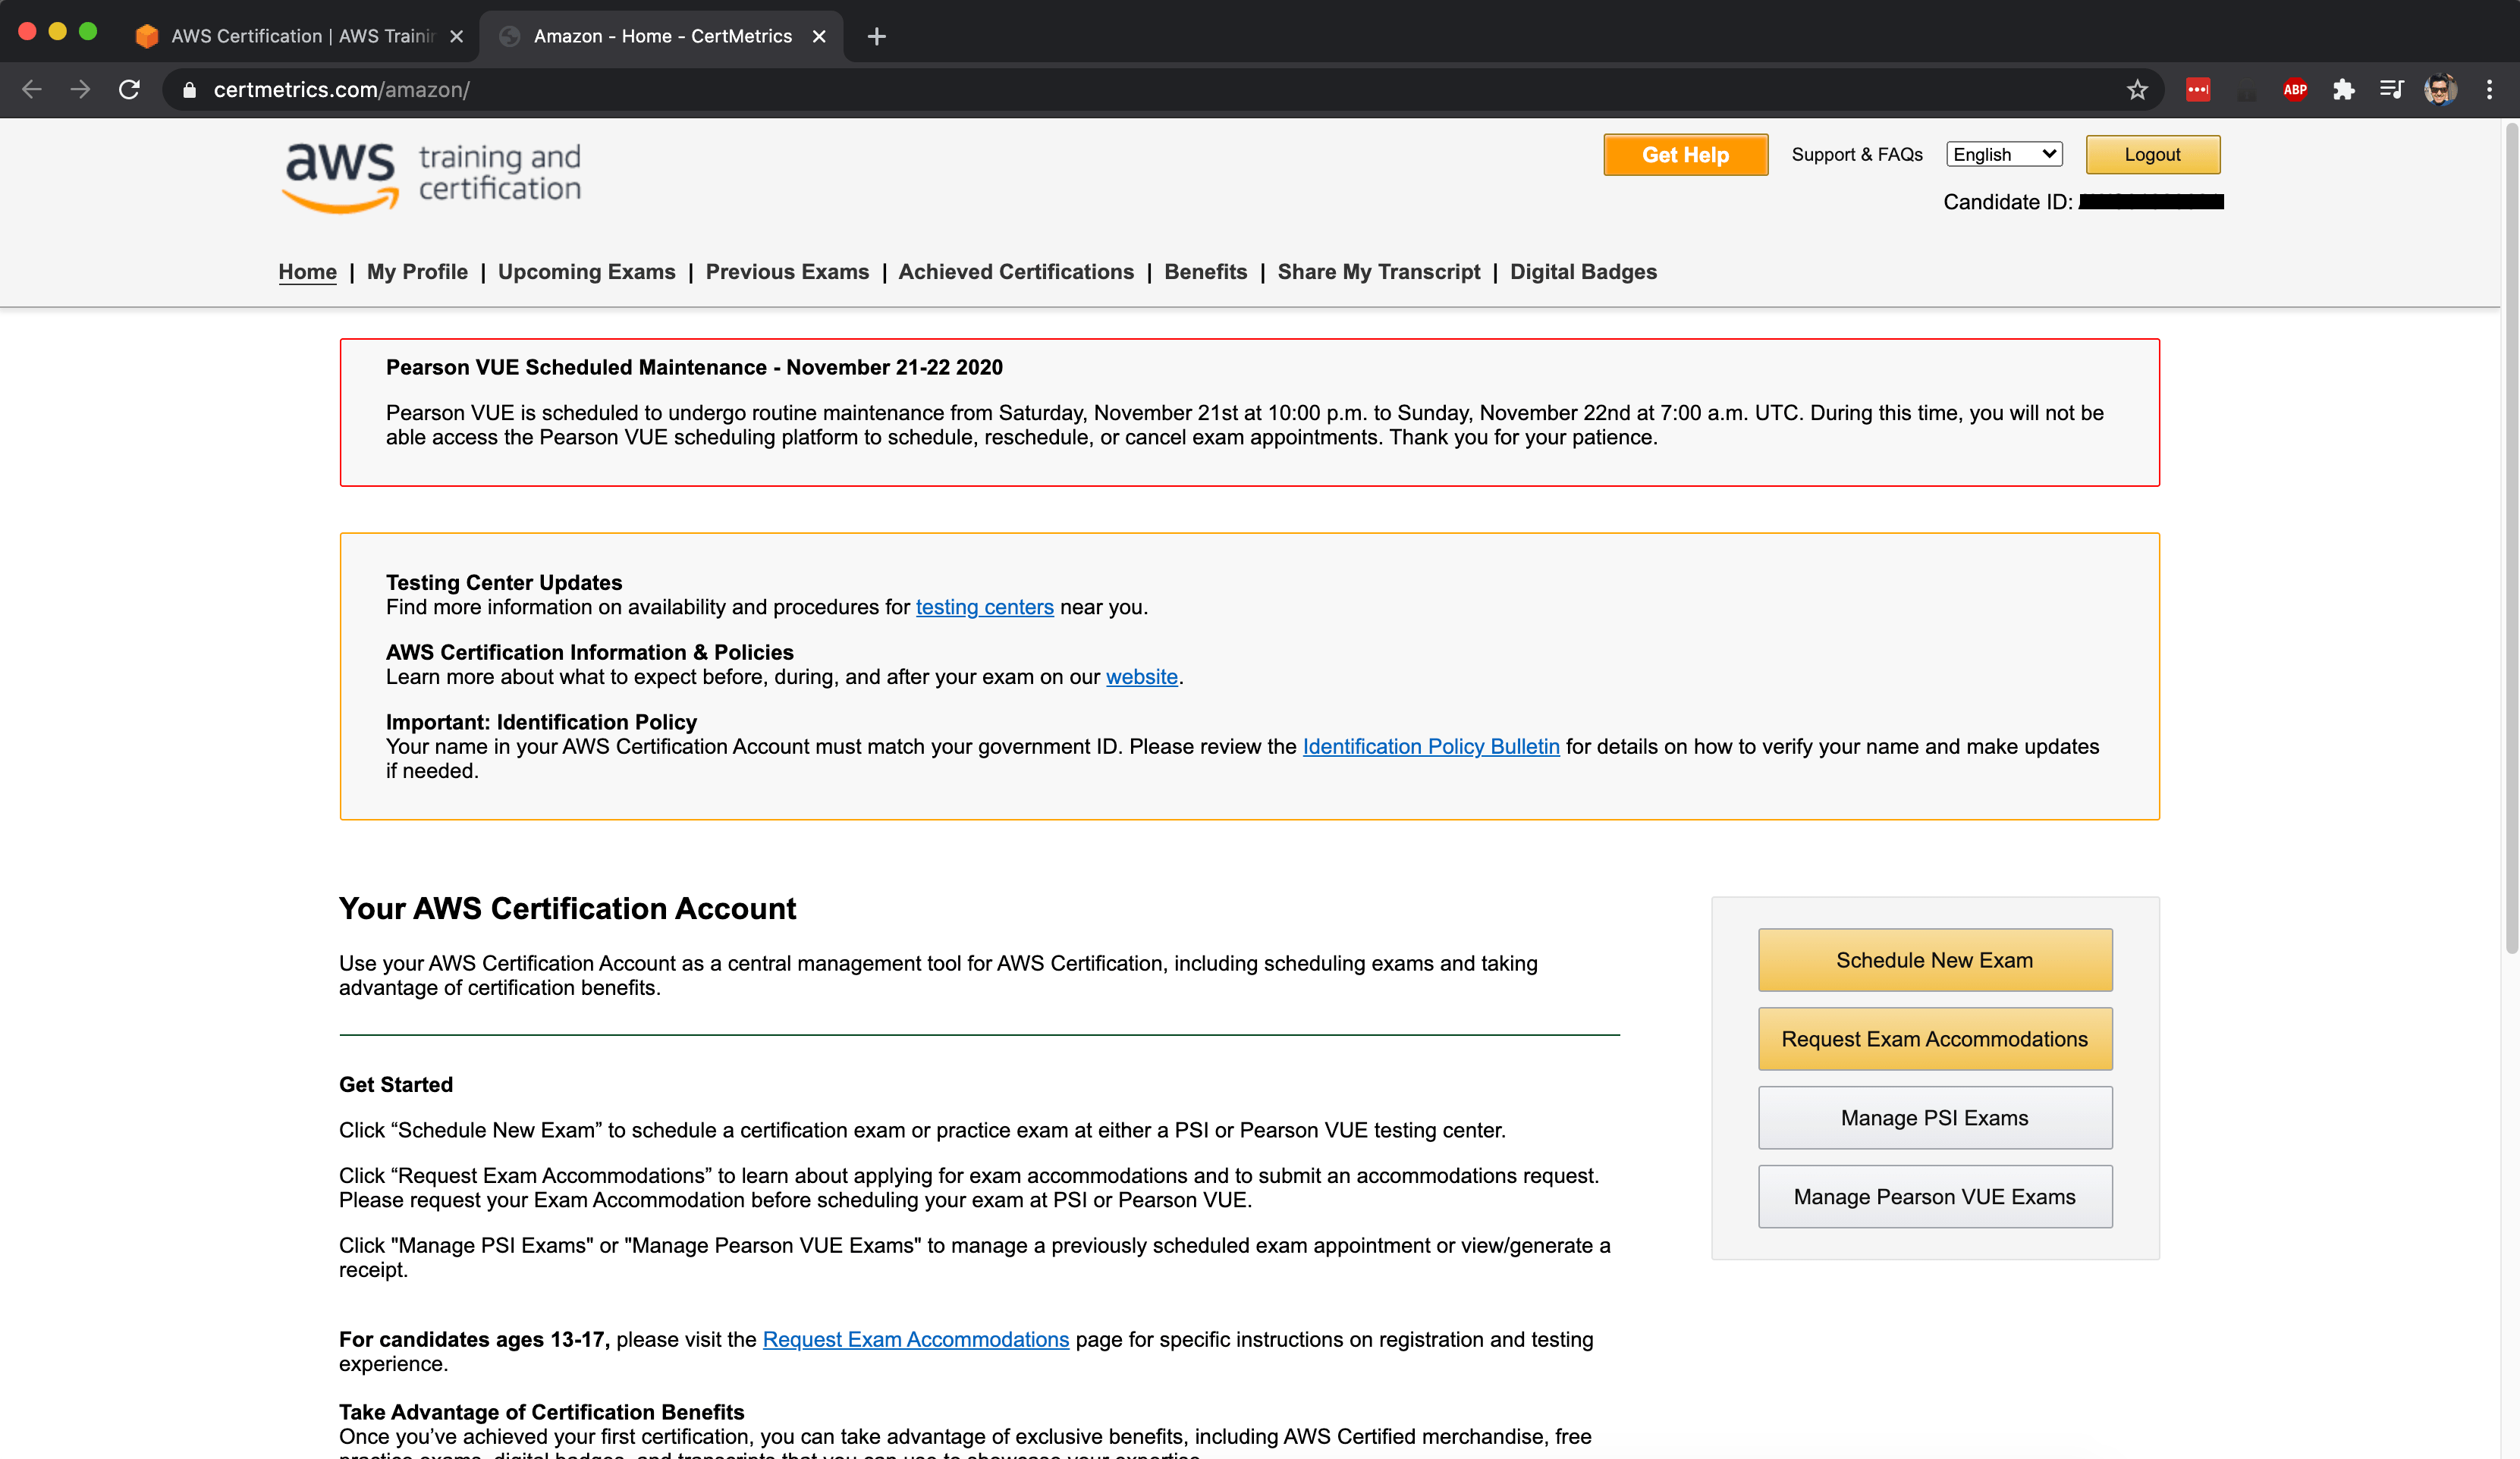The image size is (2520, 1459).
Task: Bookmark this page with the star icon
Action: 2137,90
